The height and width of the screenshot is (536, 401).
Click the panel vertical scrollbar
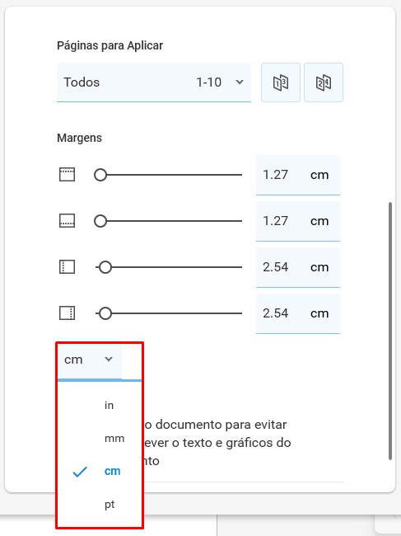(x=390, y=331)
